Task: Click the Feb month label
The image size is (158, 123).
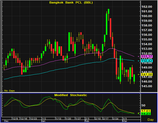Action: pyautogui.click(x=87, y=121)
